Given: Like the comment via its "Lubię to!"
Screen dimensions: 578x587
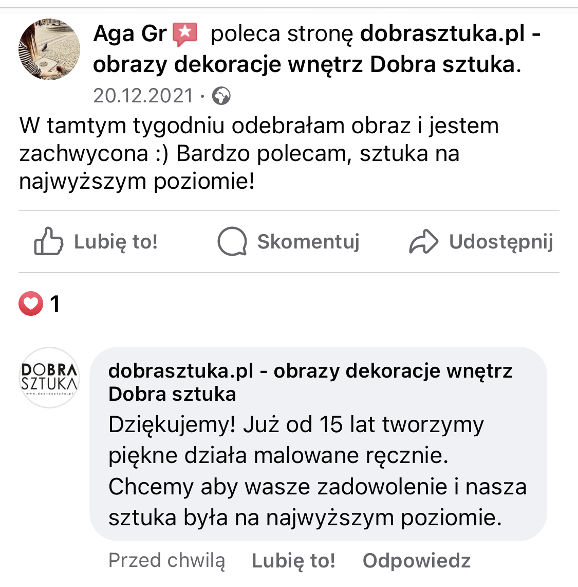Looking at the screenshot, I should [x=293, y=560].
